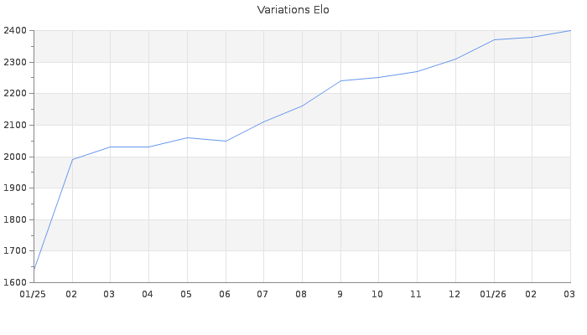The width and height of the screenshot is (587, 335).
Task: Click the line's data point above month 11
Action: 417,71
